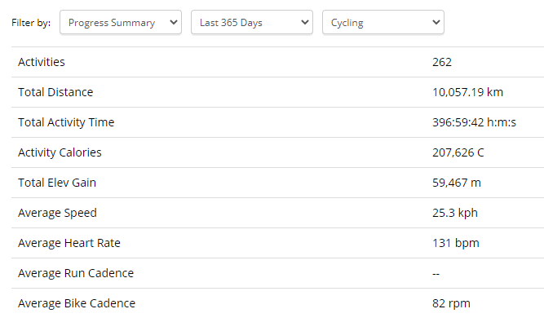
Task: Click the 131 bpm heart rate value
Action: pyautogui.click(x=455, y=243)
